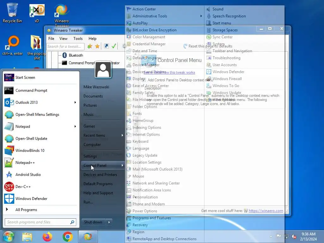Open Shut down options arrow
Image resolution: width=324 pixels, height=243 pixels.
tap(109, 222)
